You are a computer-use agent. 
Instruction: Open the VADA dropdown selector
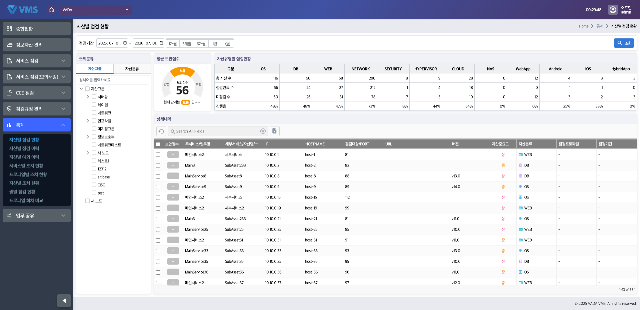click(96, 10)
